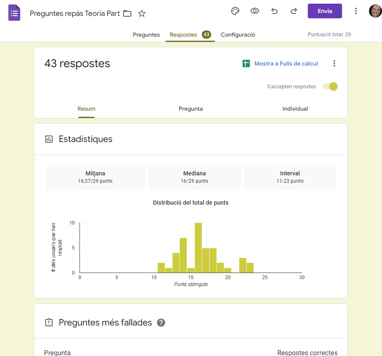The image size is (382, 356).
Task: Redo the last change
Action: [x=294, y=11]
